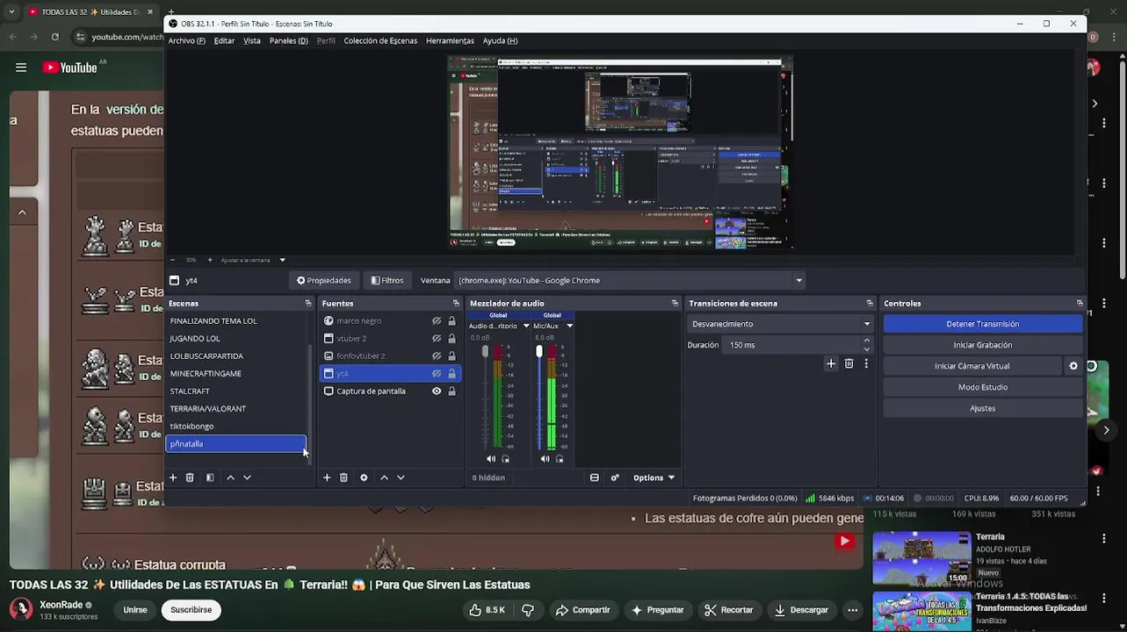Viewport: 1127px width, 632px height.
Task: Open the Editar menu
Action: pos(224,40)
